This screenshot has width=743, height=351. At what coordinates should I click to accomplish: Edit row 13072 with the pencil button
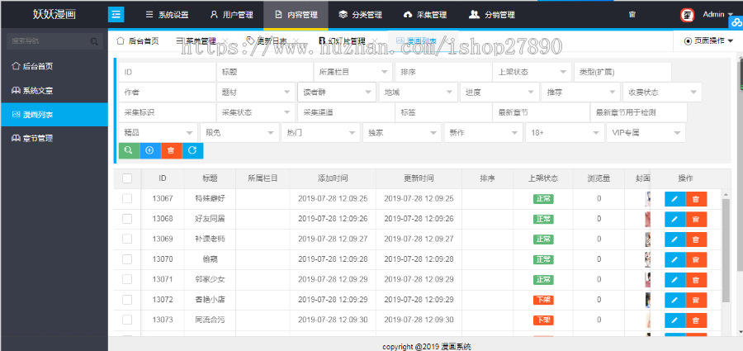click(x=674, y=301)
